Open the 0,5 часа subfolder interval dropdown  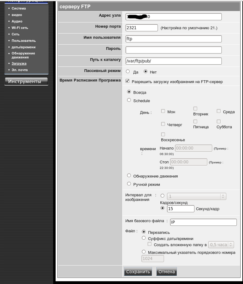[221, 245]
